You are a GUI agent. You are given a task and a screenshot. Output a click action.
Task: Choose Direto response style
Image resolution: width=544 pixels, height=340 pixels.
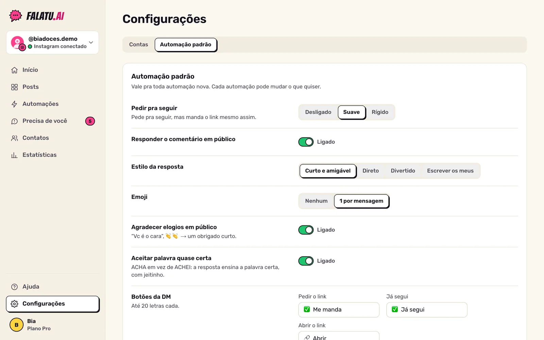[x=371, y=171]
